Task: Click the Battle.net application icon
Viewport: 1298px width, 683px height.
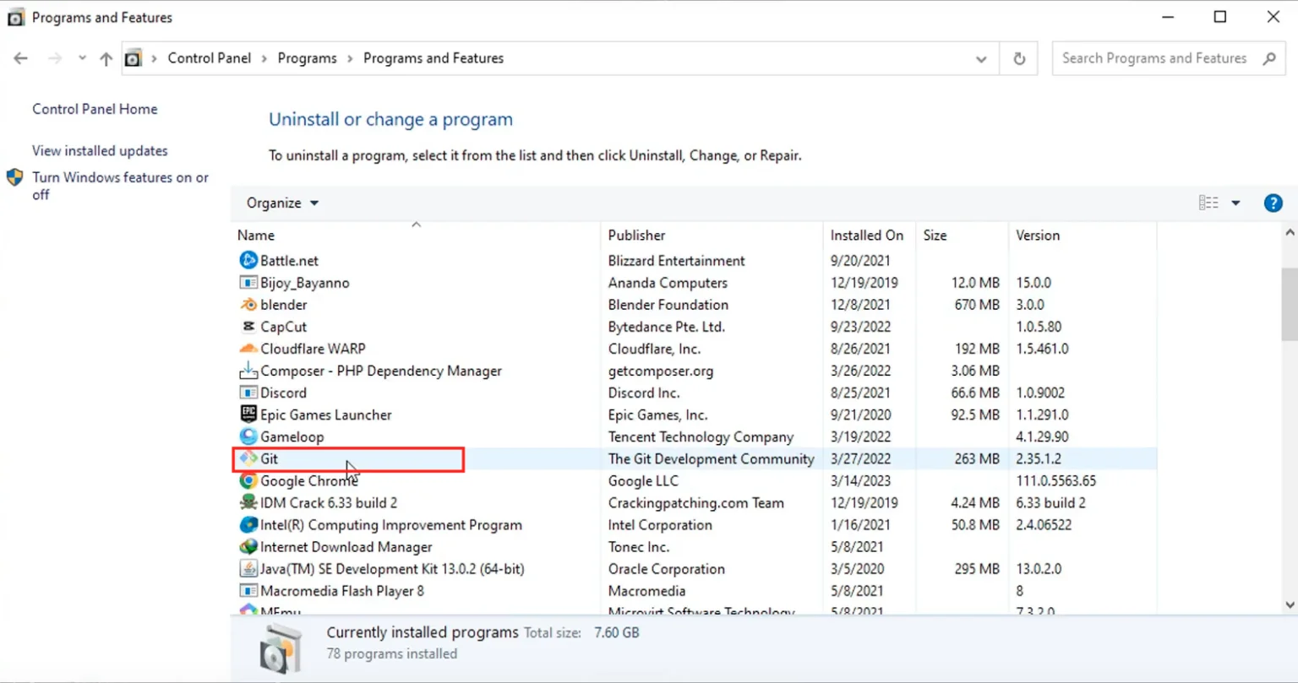Action: (x=248, y=260)
